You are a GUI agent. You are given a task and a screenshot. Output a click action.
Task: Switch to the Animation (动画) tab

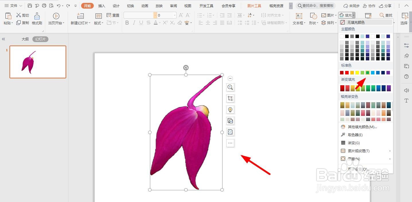coord(145,6)
